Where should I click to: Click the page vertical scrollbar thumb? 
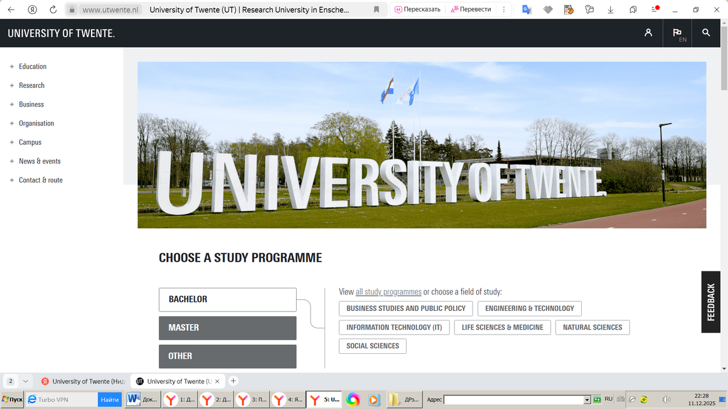tap(724, 59)
